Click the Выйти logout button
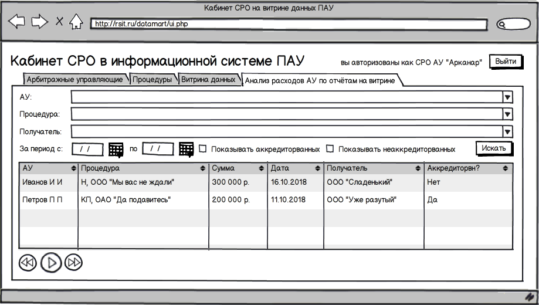Viewport: 539px width, 305px height. tap(505, 62)
